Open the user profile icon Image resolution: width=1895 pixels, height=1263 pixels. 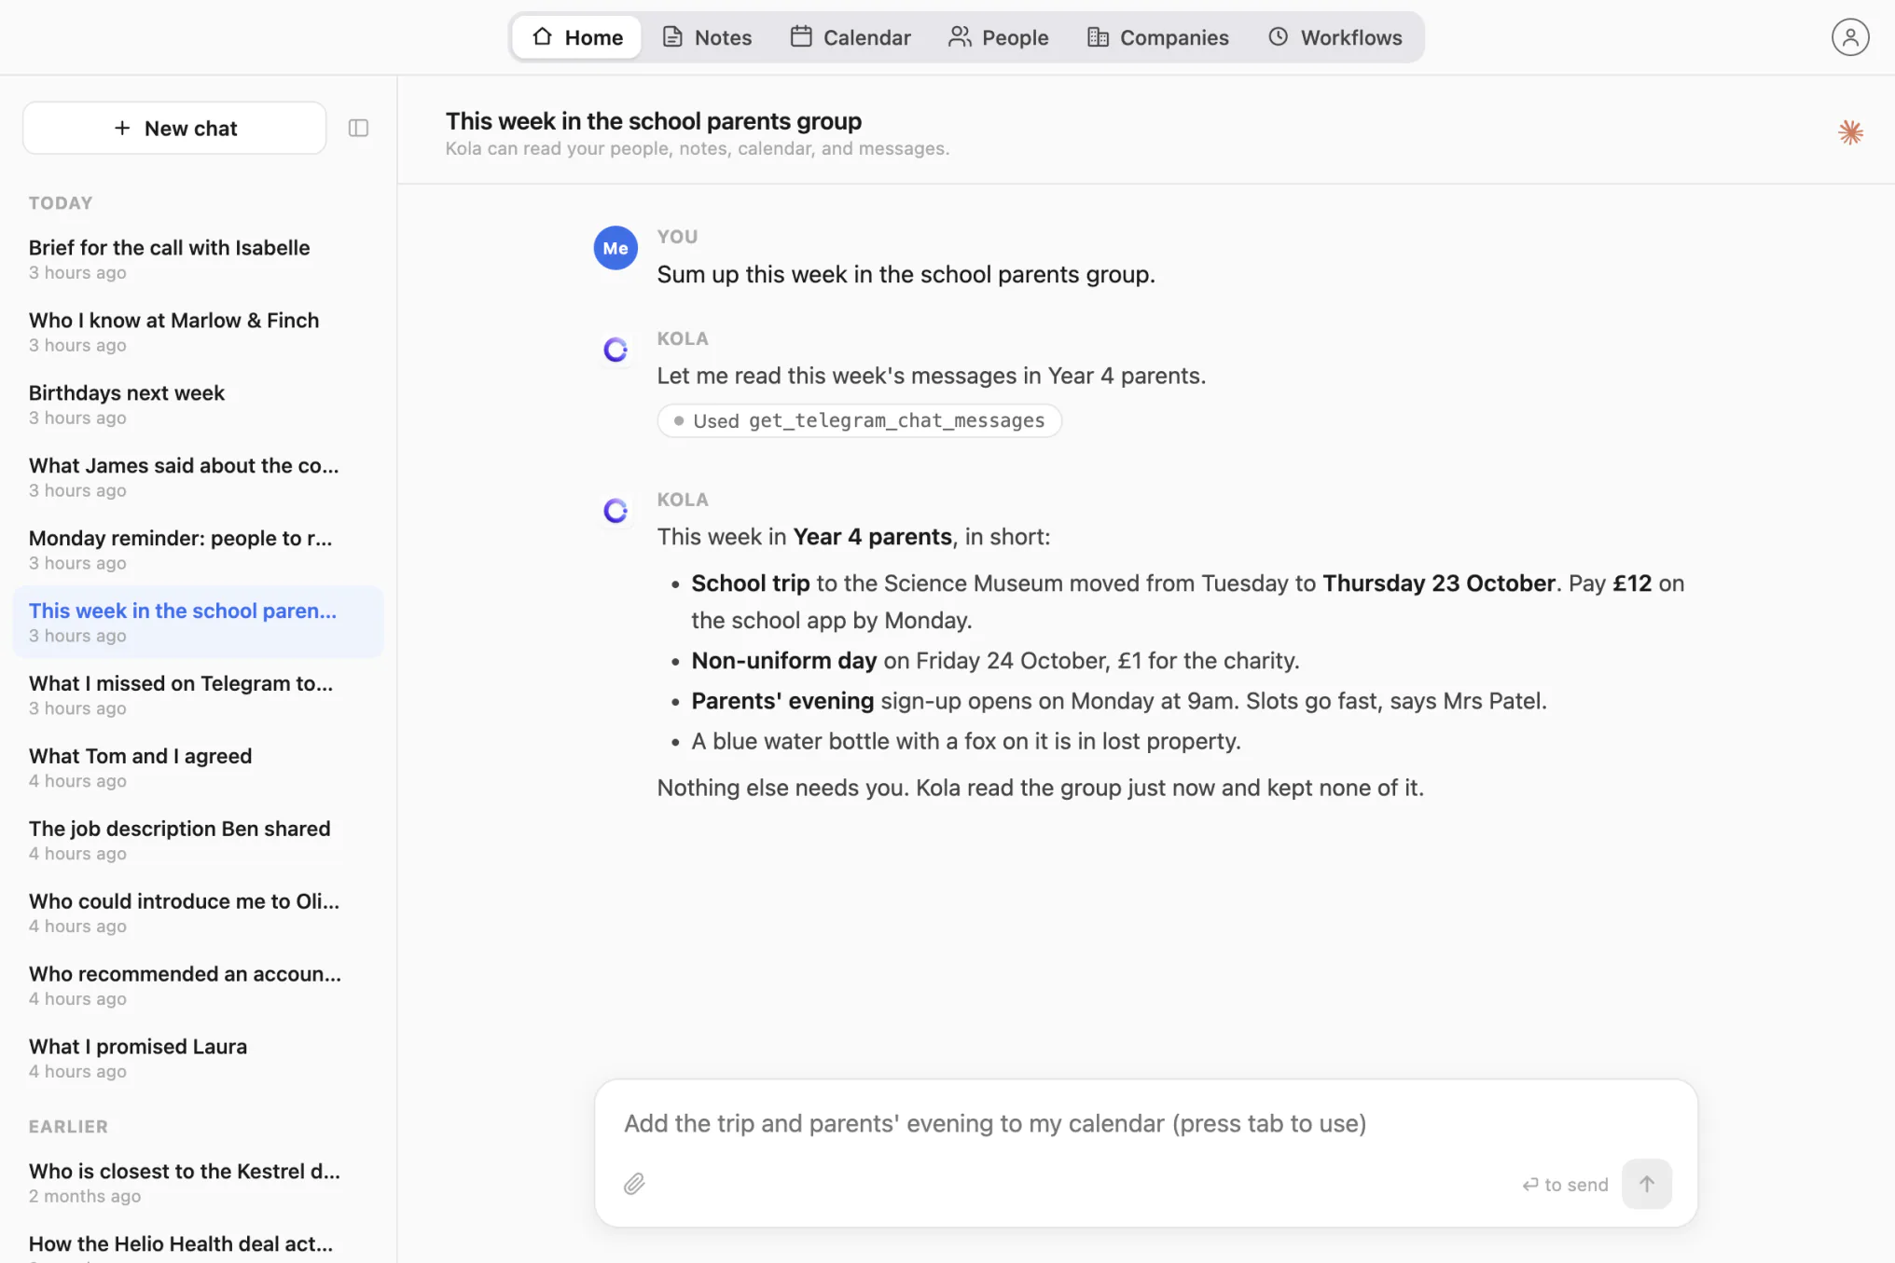click(x=1849, y=37)
